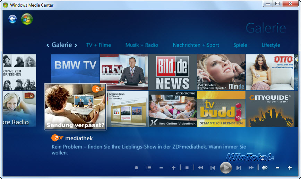The width and height of the screenshot is (301, 179).
Task: Open the guide list icon
Action: pyautogui.click(x=149, y=168)
